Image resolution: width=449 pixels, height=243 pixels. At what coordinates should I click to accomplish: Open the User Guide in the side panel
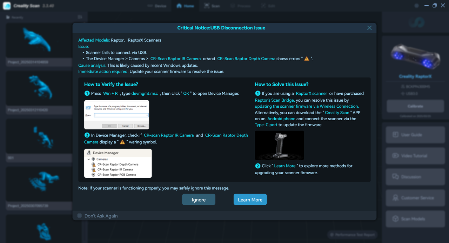click(x=415, y=135)
